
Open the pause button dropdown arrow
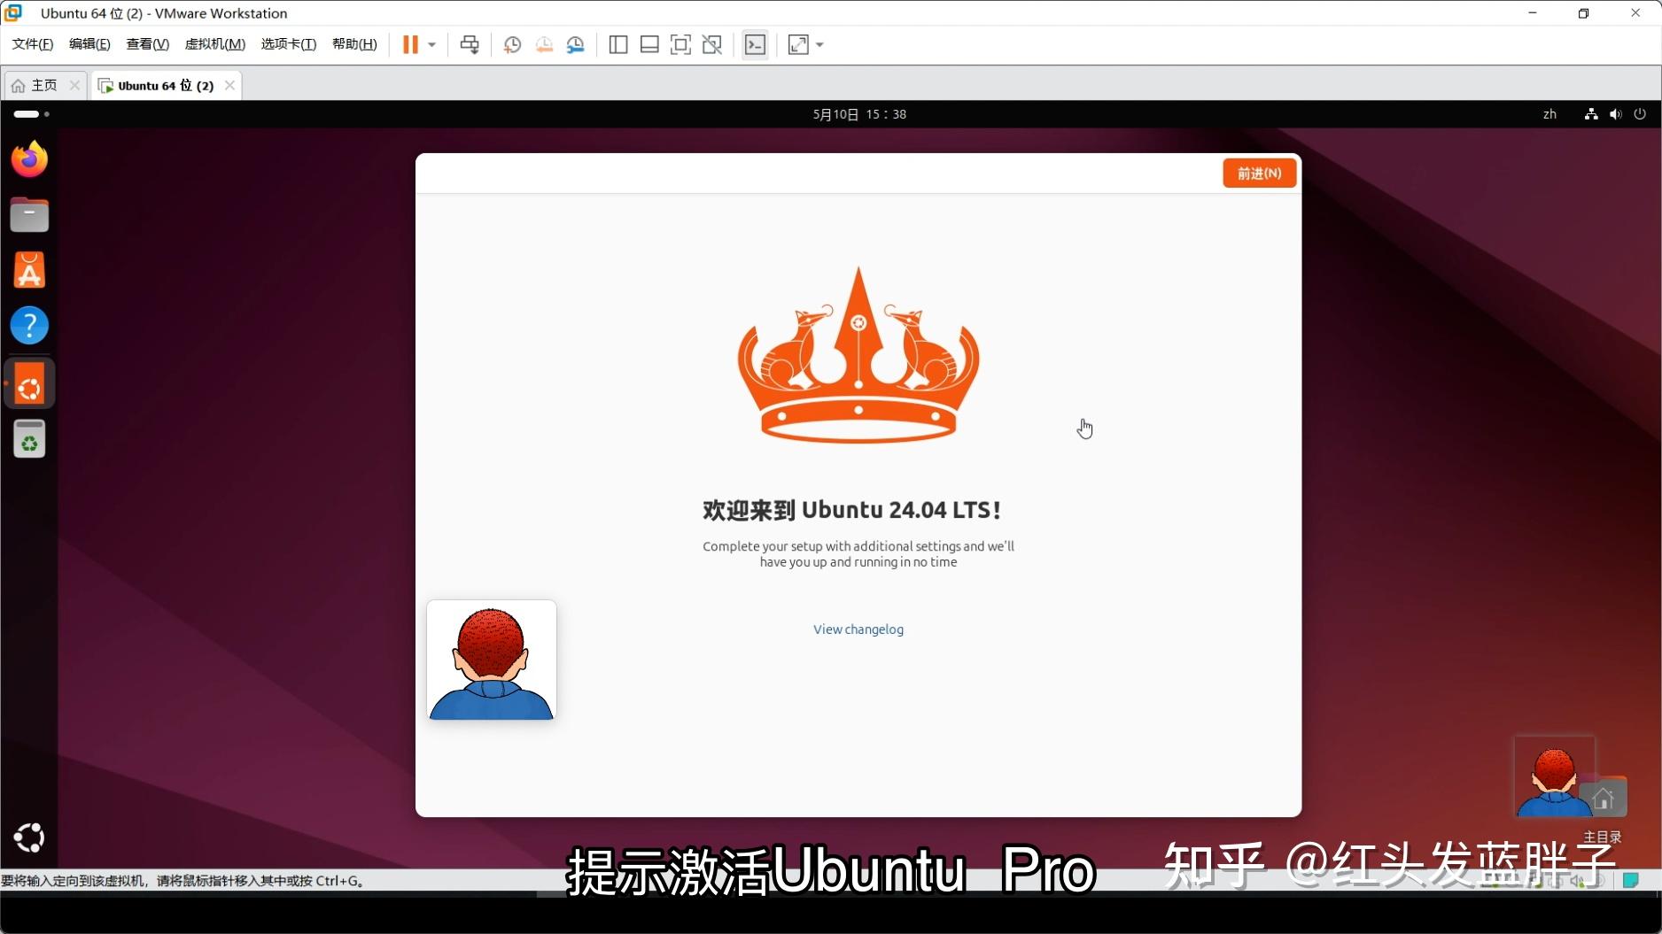[431, 44]
